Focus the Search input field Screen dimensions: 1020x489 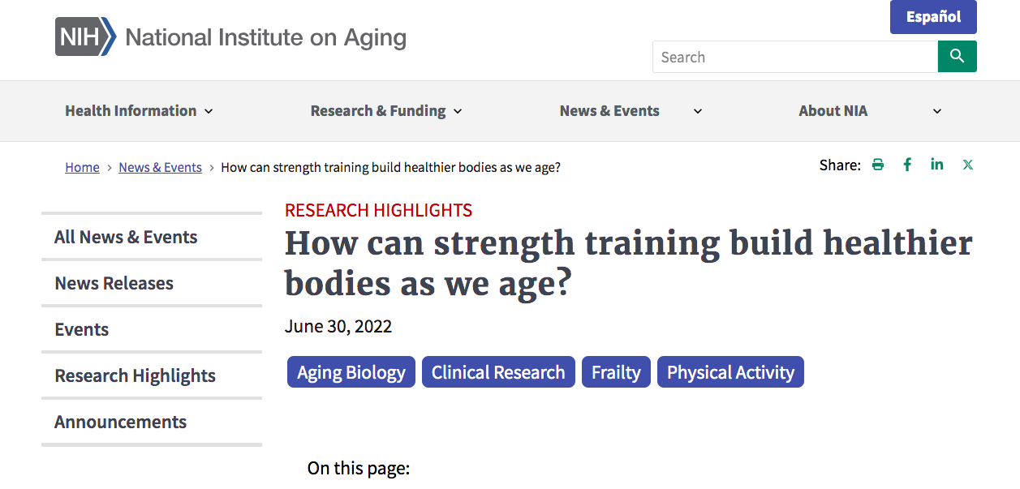tap(795, 57)
